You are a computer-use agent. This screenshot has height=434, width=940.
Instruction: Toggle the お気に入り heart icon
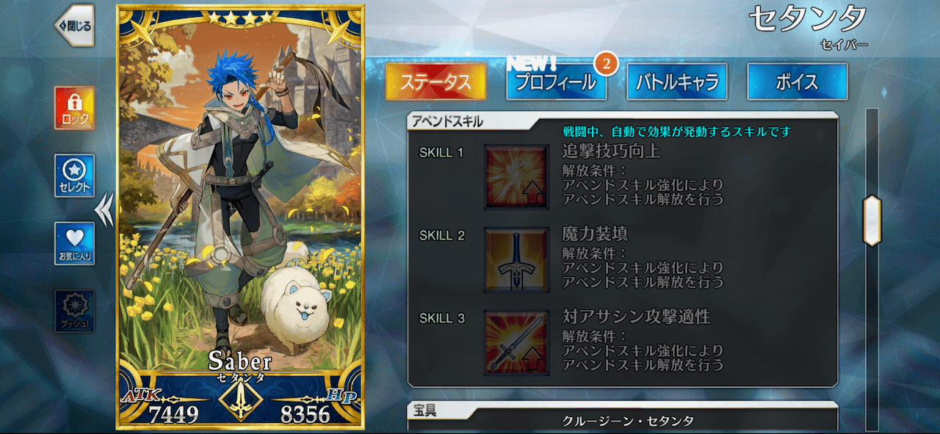(x=74, y=244)
